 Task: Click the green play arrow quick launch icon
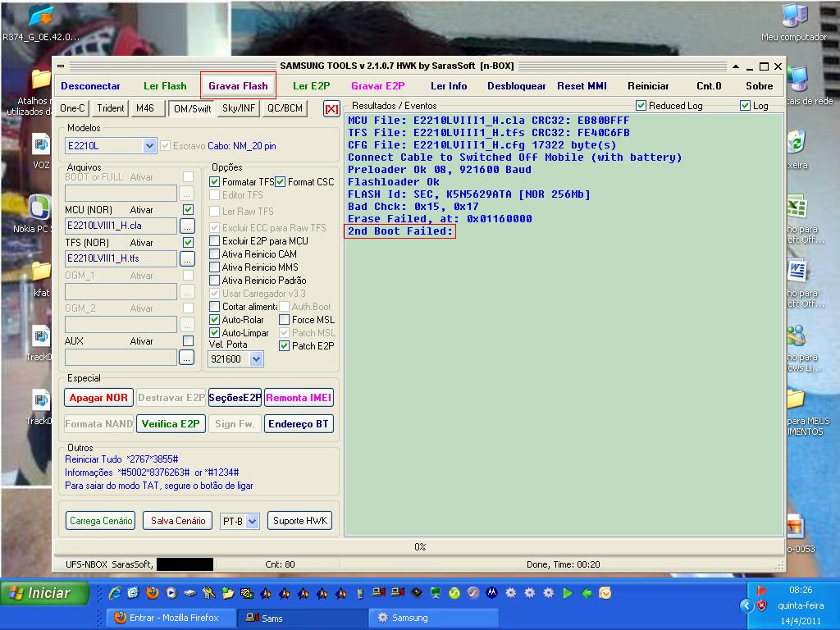point(568,593)
